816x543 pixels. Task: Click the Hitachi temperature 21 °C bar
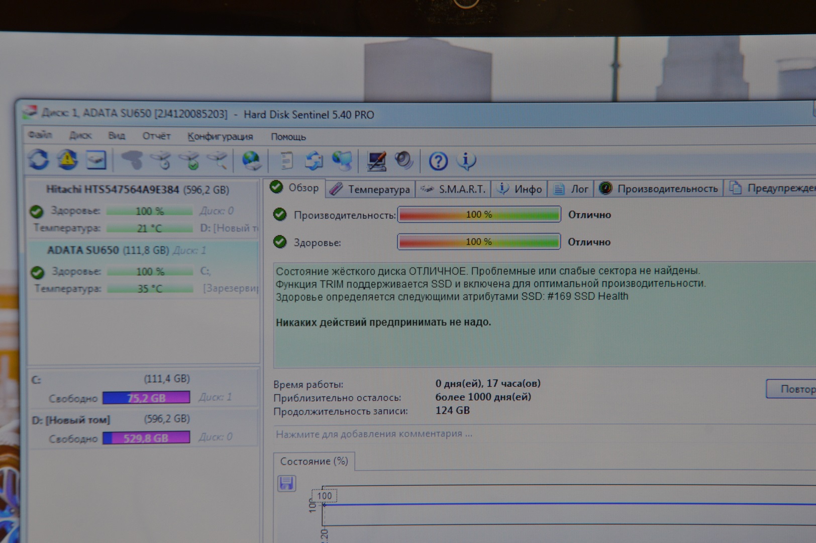coord(150,228)
